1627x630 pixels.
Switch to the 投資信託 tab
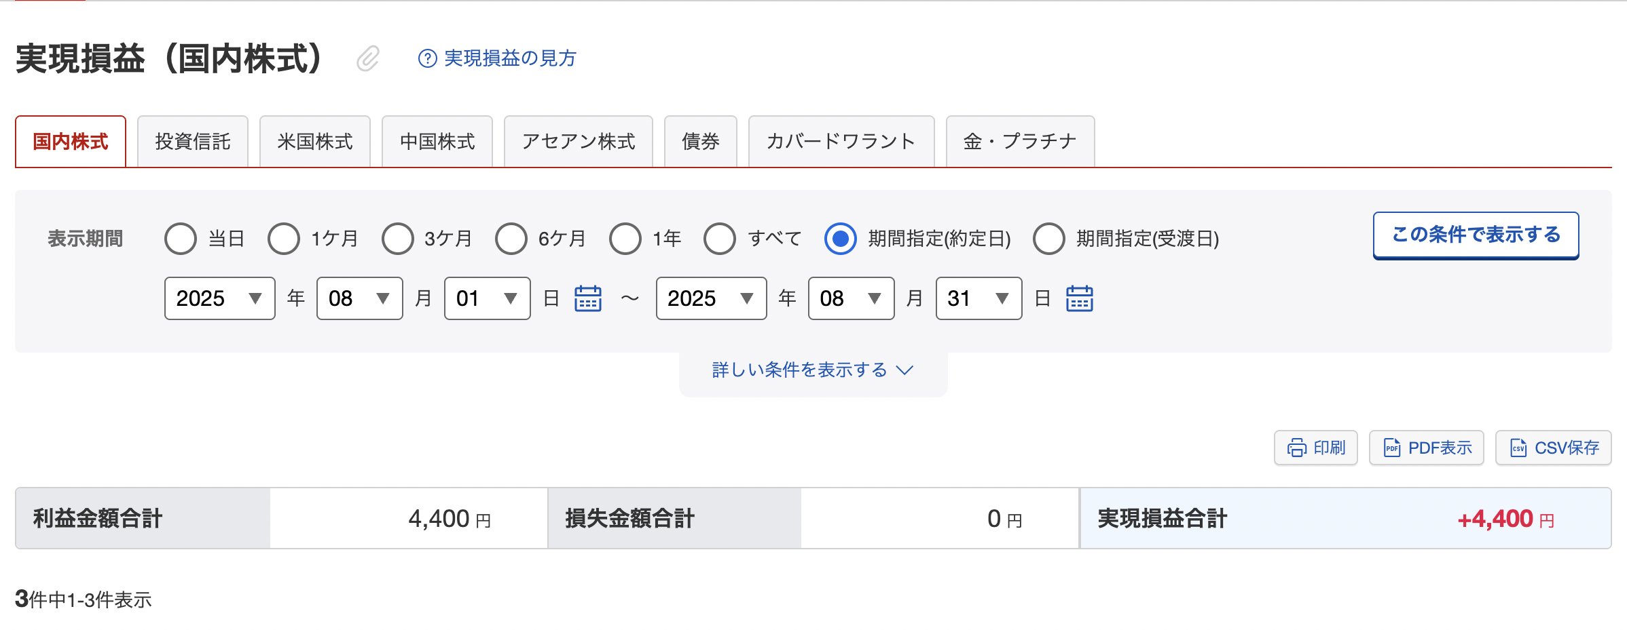193,141
